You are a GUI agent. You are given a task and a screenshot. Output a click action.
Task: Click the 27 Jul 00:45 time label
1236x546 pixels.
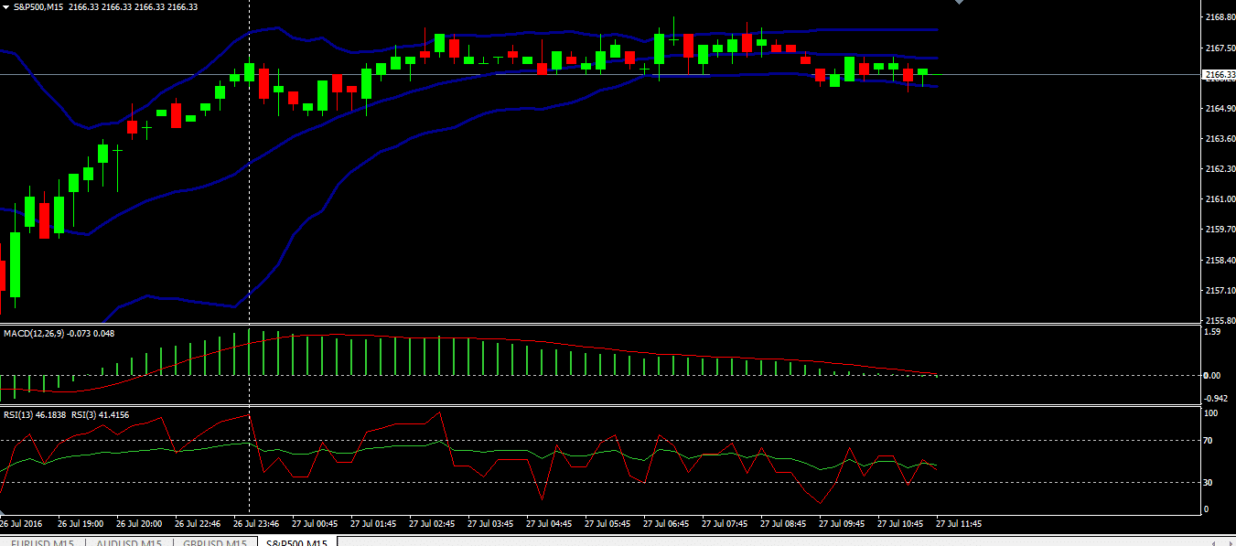click(315, 524)
